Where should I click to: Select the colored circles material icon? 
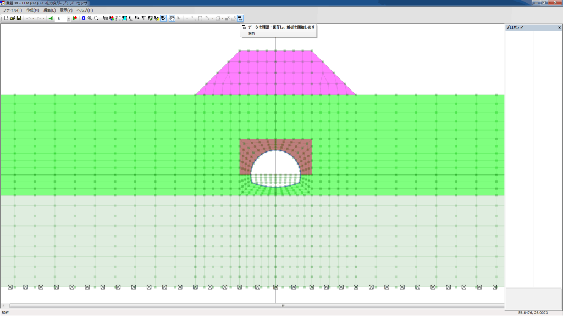[112, 18]
